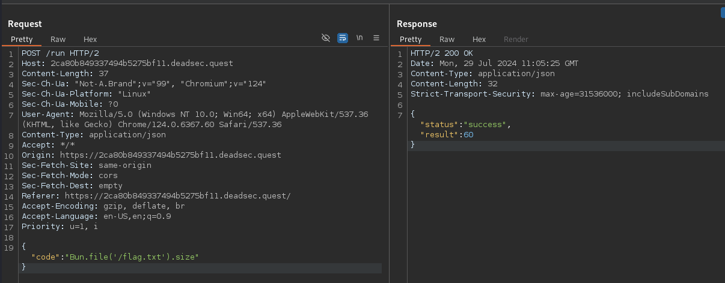
Task: Click the request 'Content-Length: 37' line
Action: click(65, 73)
